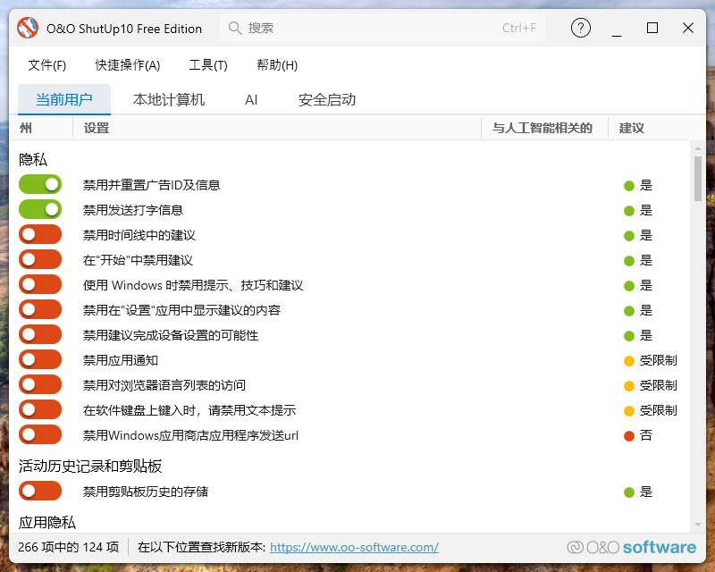Click the 266 项中的 124 项 status text
This screenshot has width=715, height=572.
tap(69, 547)
